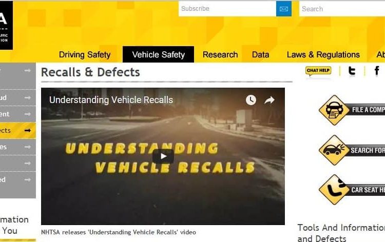Play the Understanding Vehicle Recalls video
The width and height of the screenshot is (385, 242).
point(163,156)
